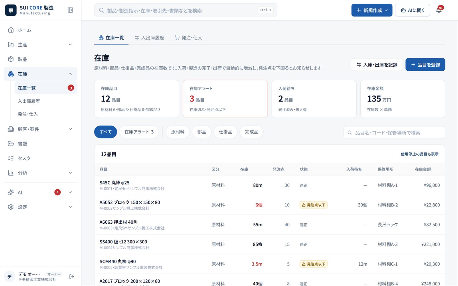This screenshot has height=286, width=458.
Task: Click the 在庫金額 column header
Action: pos(423,169)
